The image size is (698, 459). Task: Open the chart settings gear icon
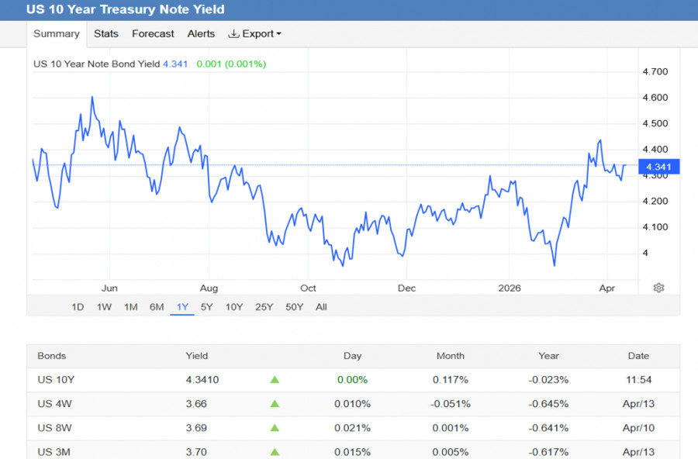coord(658,288)
